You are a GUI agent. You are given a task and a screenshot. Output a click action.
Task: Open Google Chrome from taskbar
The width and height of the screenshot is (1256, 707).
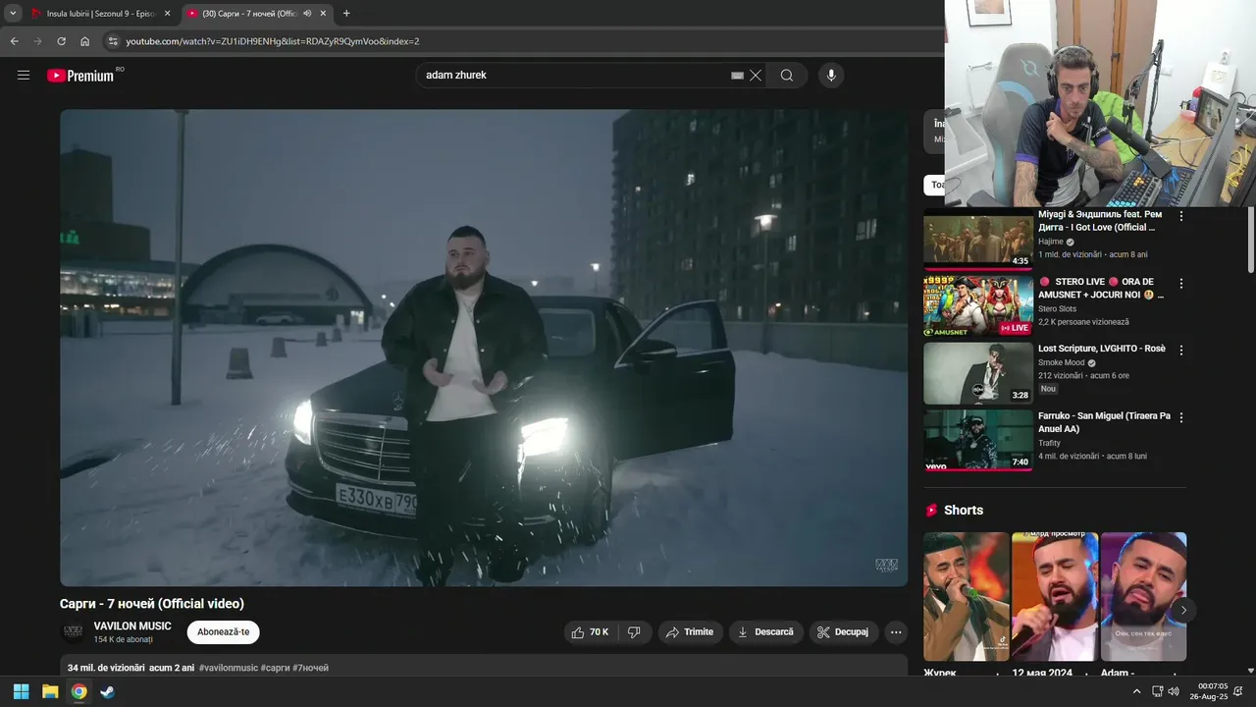(x=78, y=691)
